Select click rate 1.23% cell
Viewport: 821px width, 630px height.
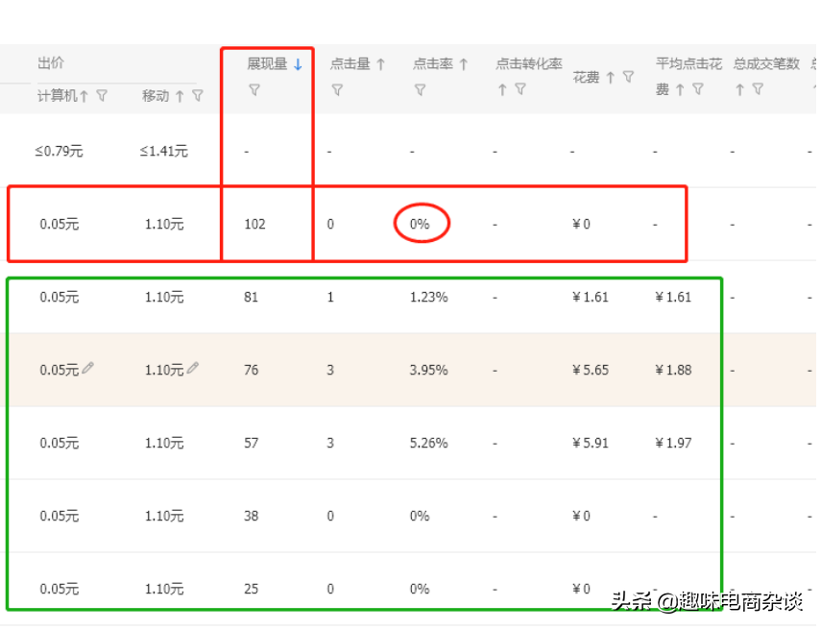429,297
